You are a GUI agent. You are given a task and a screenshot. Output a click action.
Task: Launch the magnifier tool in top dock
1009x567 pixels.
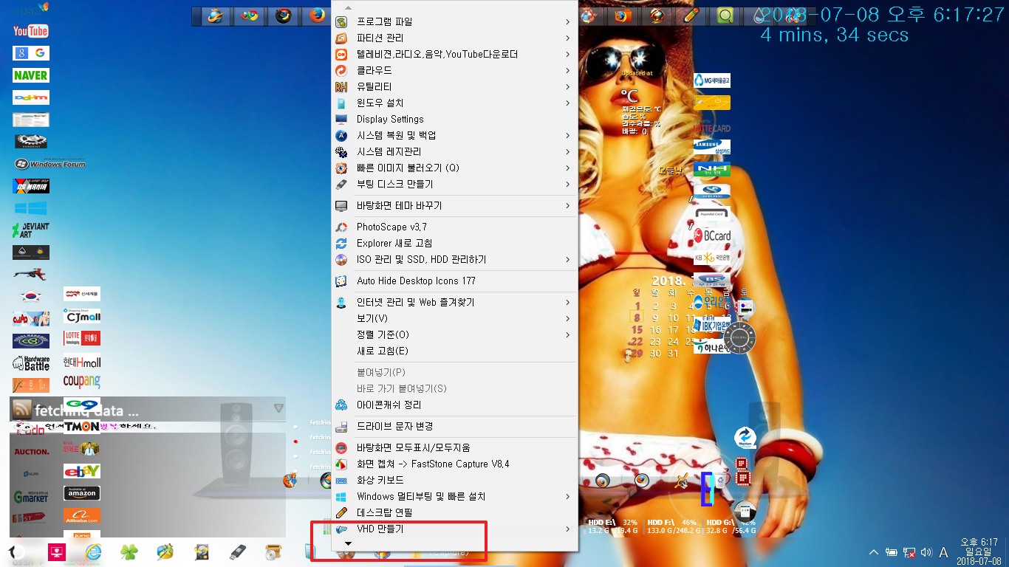(x=725, y=16)
